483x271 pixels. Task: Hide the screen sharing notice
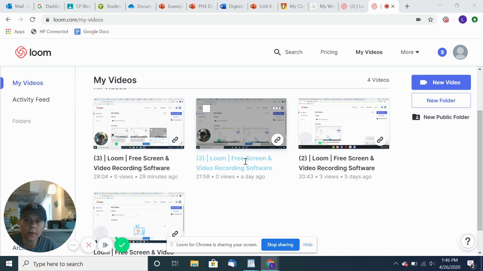click(308, 245)
